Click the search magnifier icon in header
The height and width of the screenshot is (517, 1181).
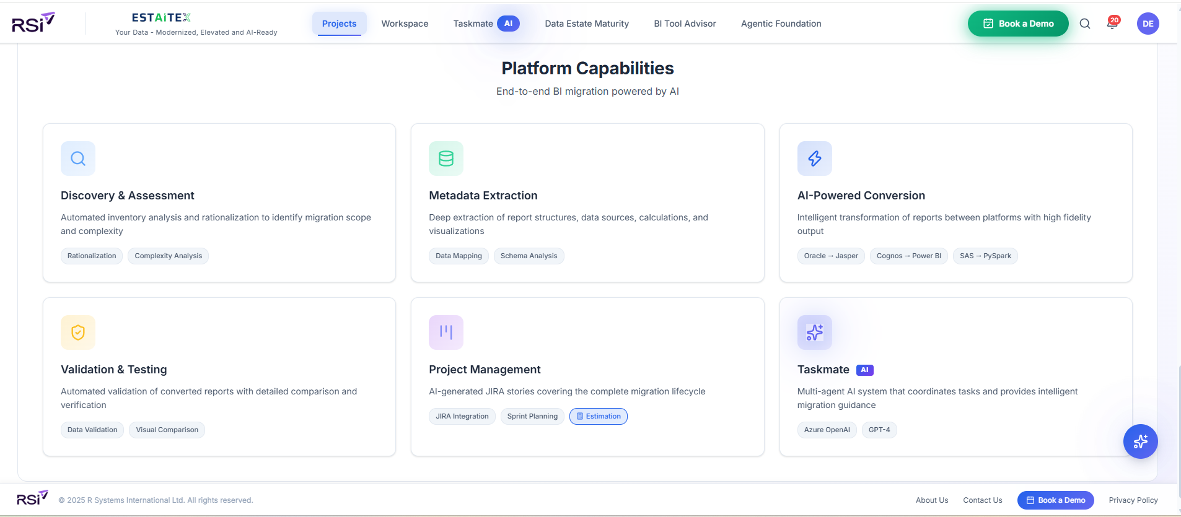(x=1085, y=24)
